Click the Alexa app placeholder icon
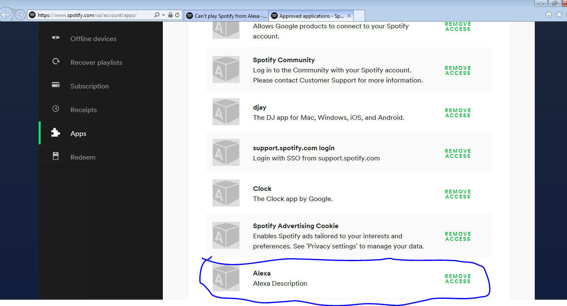 [226, 277]
